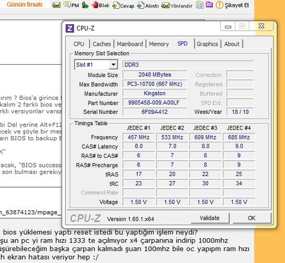Click the CAS# Latency value 6.0

138,146
